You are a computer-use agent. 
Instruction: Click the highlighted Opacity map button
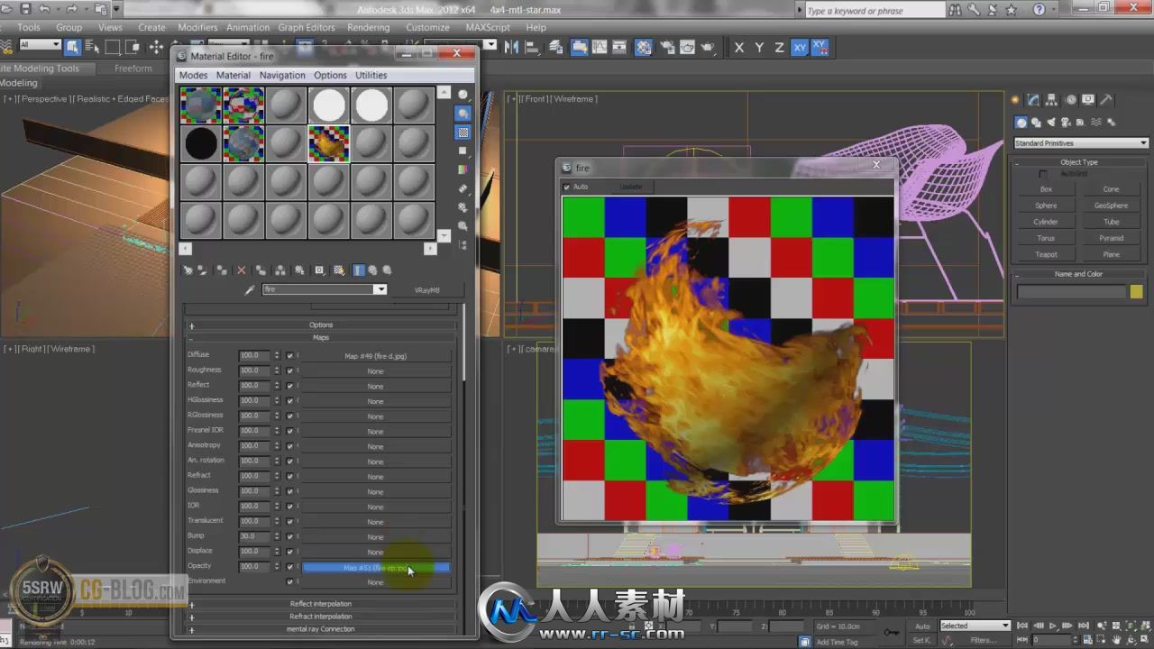(375, 568)
